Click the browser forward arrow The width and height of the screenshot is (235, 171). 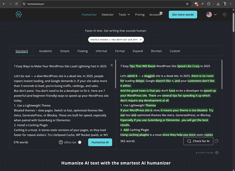click(10, 4)
